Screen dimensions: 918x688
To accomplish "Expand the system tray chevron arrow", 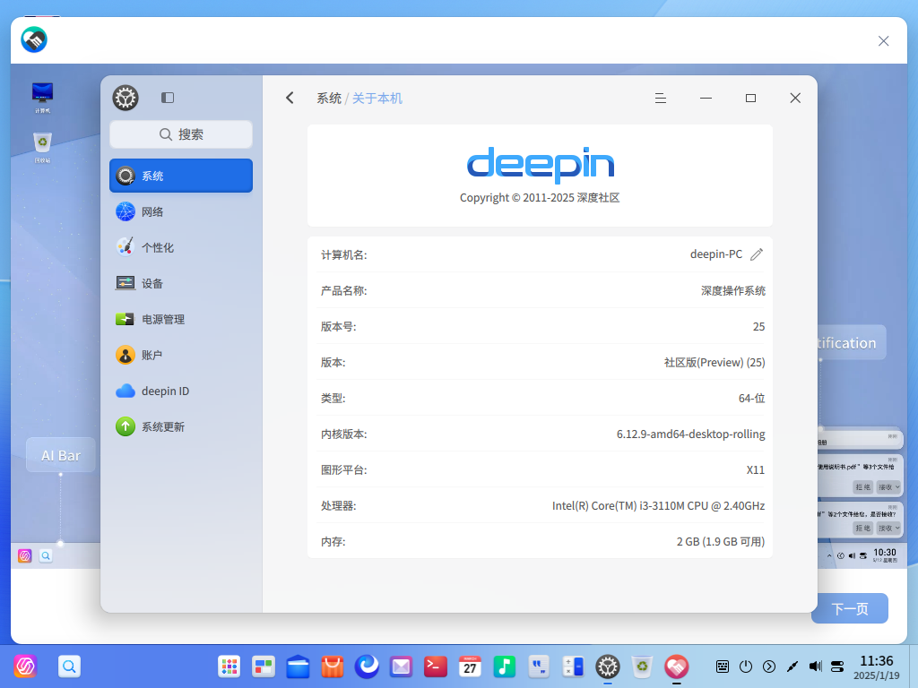I will coord(769,666).
